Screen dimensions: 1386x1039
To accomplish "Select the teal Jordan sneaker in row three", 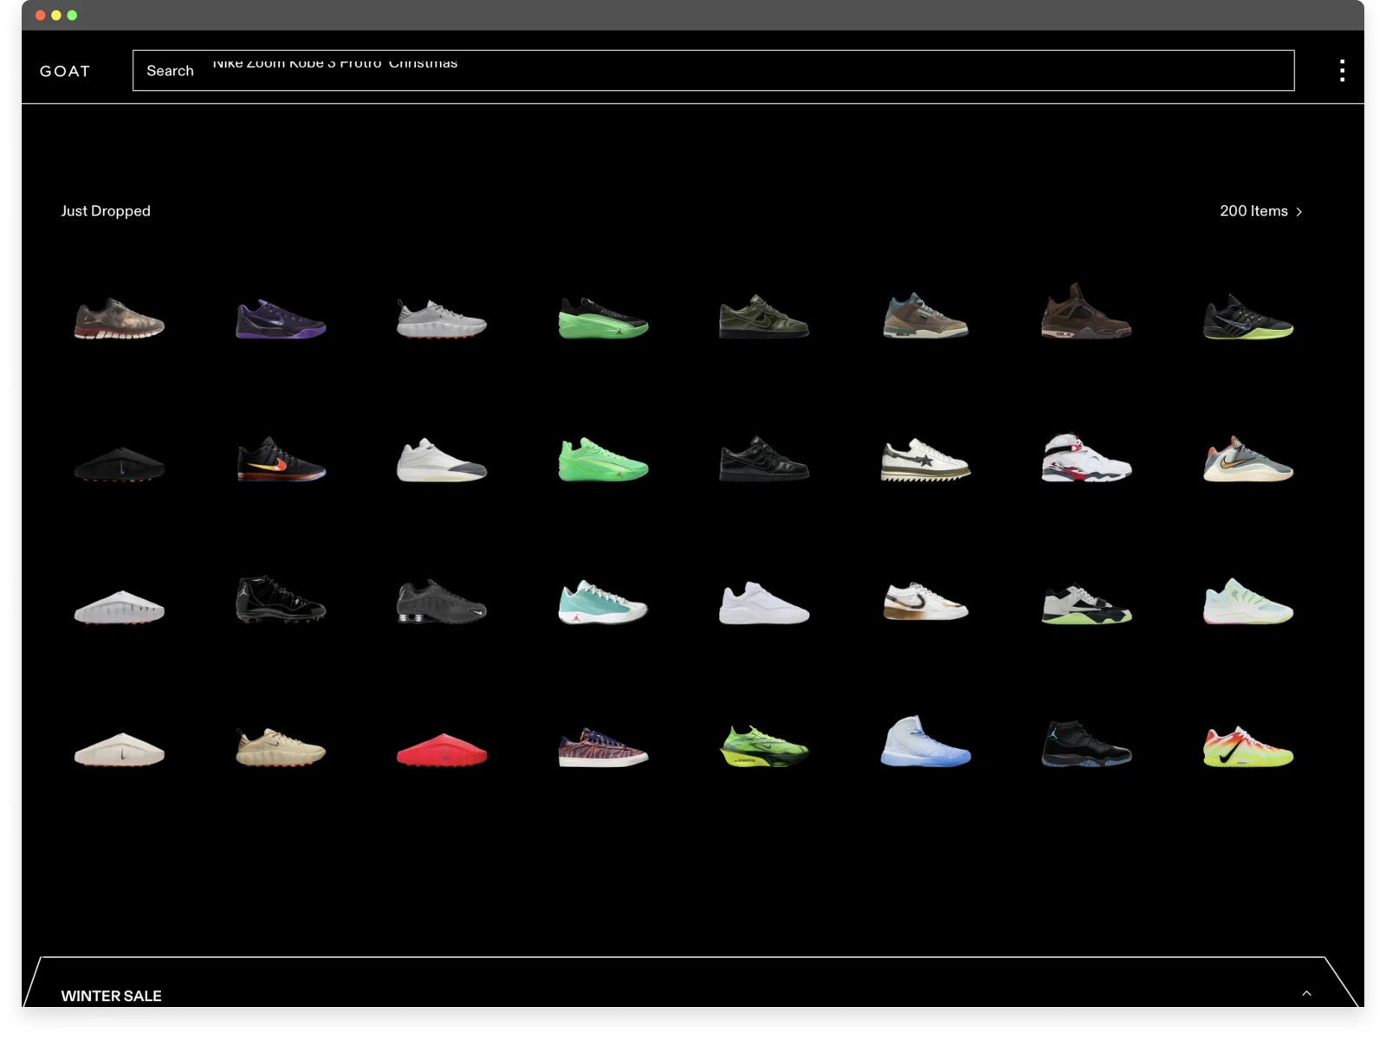I will click(603, 604).
